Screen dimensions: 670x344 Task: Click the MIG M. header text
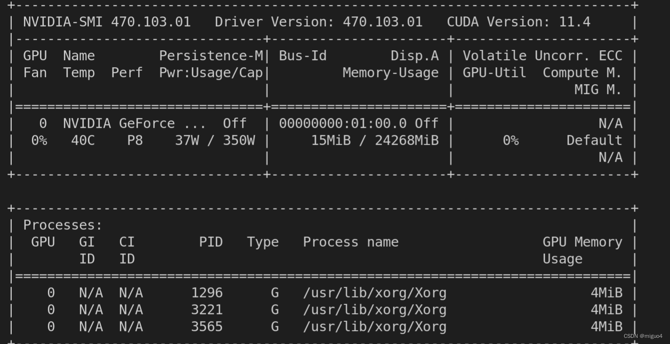tap(598, 90)
